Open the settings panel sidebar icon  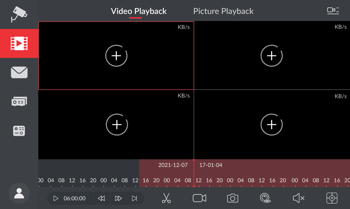click(19, 131)
